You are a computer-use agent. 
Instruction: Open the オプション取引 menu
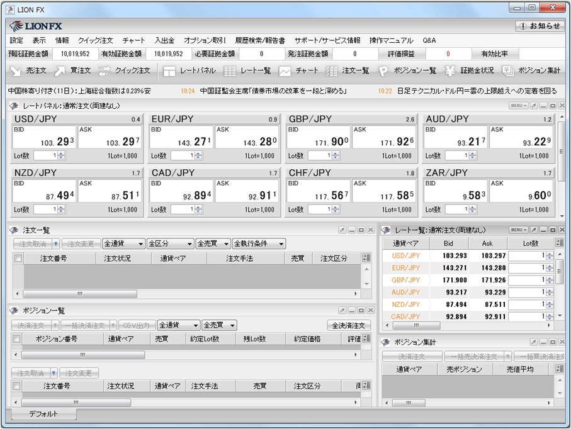pos(205,40)
